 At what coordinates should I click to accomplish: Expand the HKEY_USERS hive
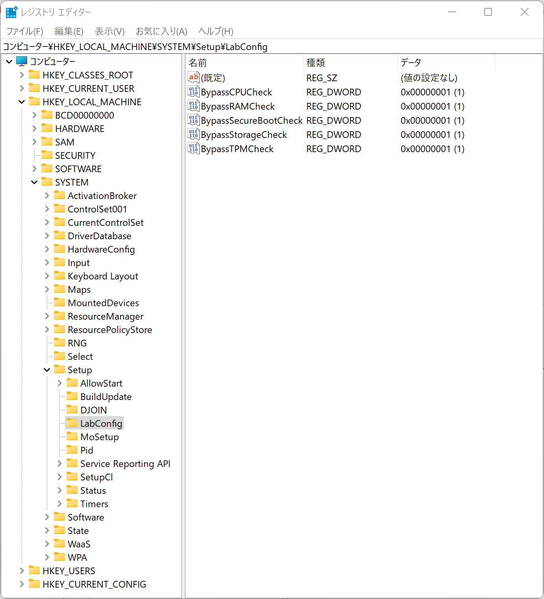tap(22, 571)
